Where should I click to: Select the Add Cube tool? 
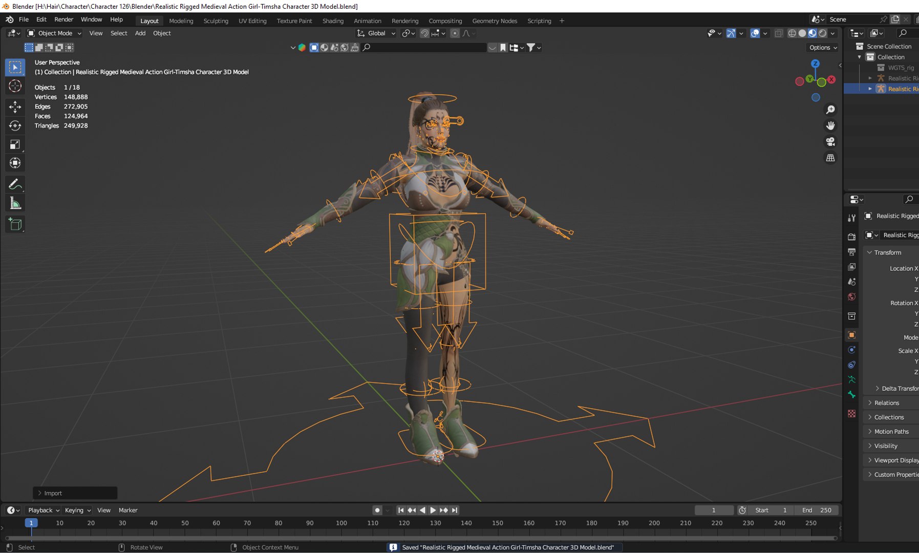(15, 224)
